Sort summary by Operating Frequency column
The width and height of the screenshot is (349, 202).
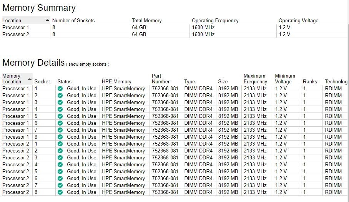[x=215, y=20]
